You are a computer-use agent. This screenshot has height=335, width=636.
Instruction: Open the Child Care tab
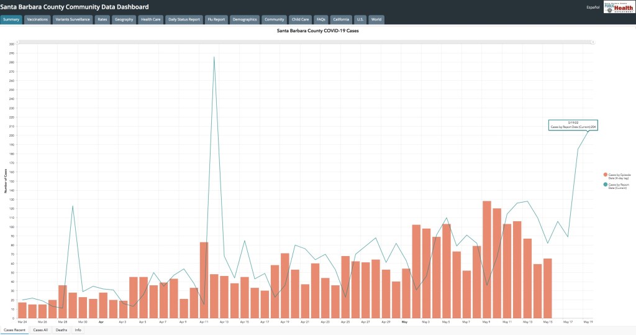(300, 19)
